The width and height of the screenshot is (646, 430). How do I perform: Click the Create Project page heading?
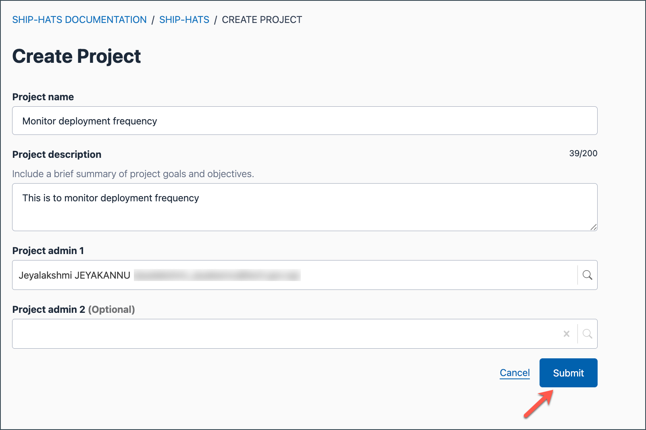[77, 56]
